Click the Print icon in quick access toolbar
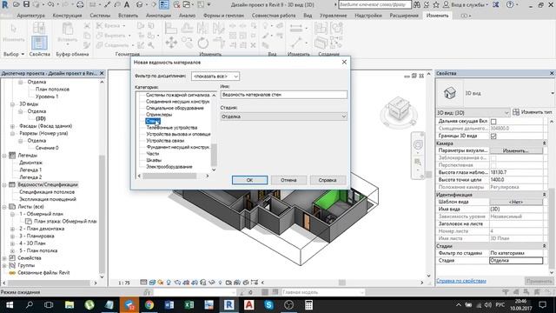The height and width of the screenshot is (313, 556). tap(80, 4)
